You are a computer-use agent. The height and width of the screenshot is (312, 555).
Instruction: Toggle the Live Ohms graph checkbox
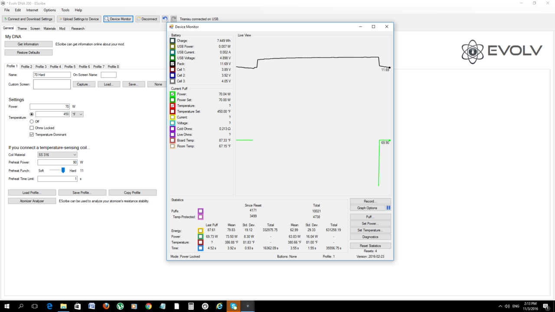pos(173,135)
